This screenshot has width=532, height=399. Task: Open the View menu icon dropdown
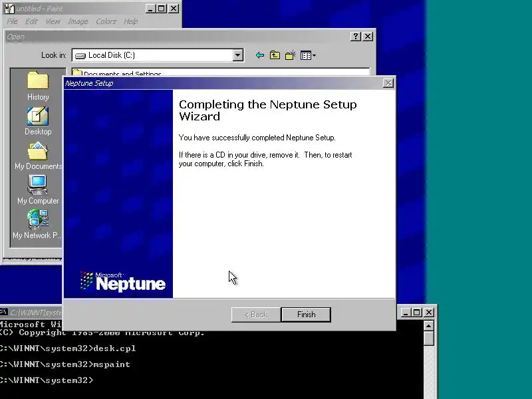(308, 55)
